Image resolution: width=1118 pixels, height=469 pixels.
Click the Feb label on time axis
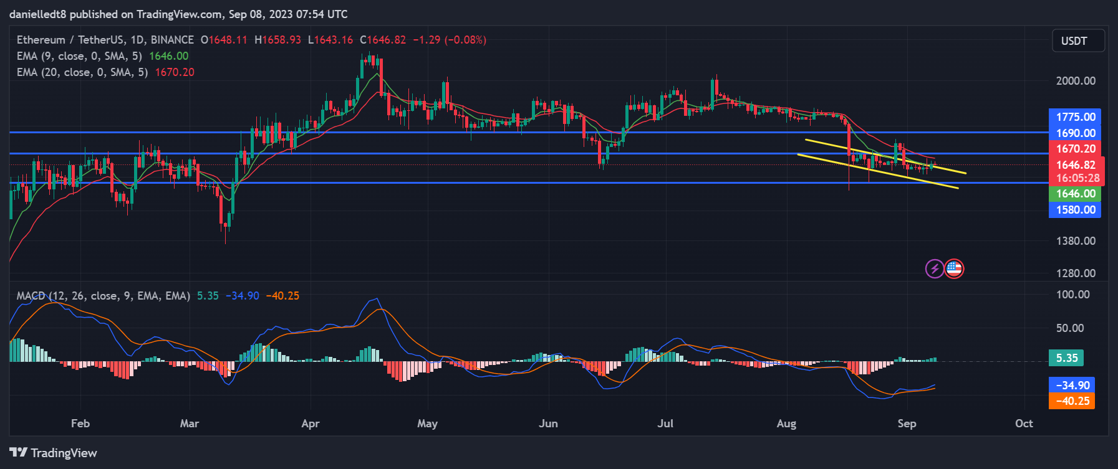80,424
